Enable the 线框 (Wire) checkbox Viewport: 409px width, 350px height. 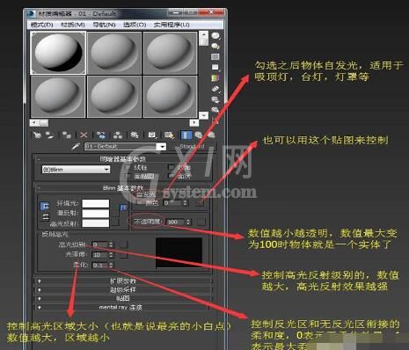[128, 167]
